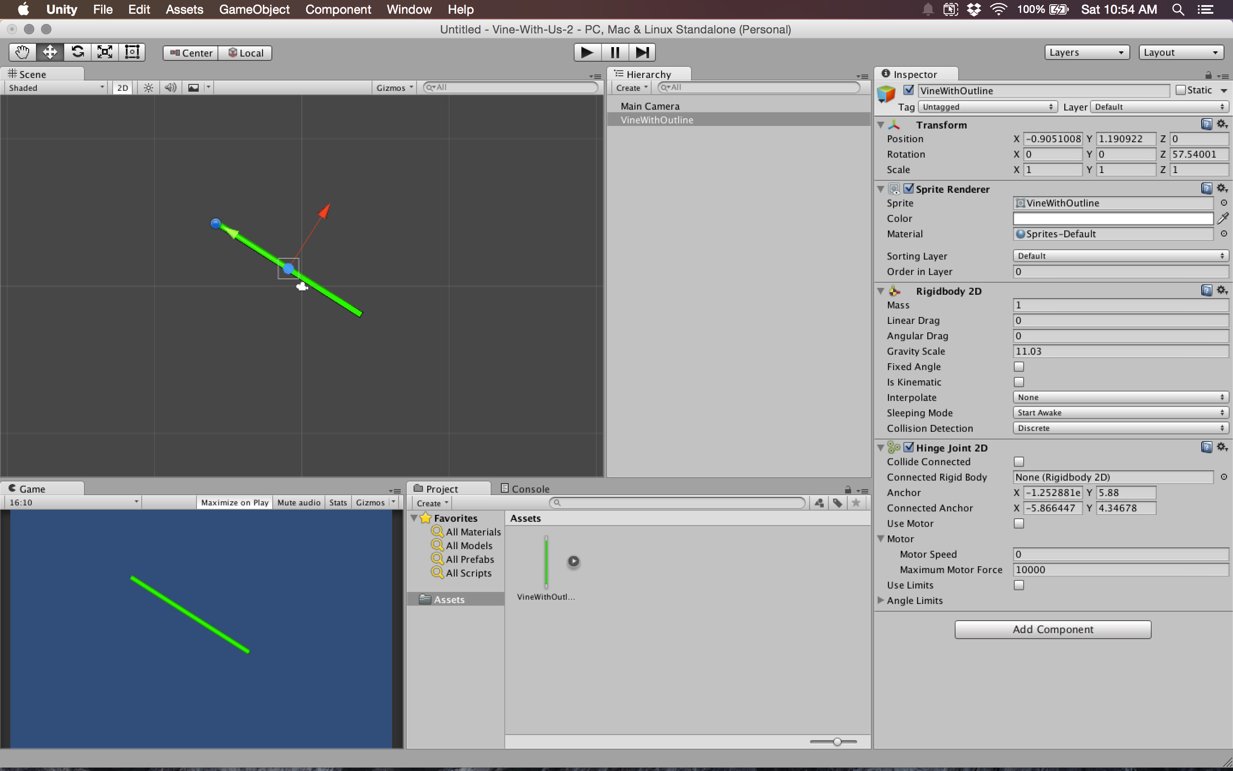This screenshot has width=1233, height=771.
Task: Toggle Maximize on Play button
Action: point(234,503)
